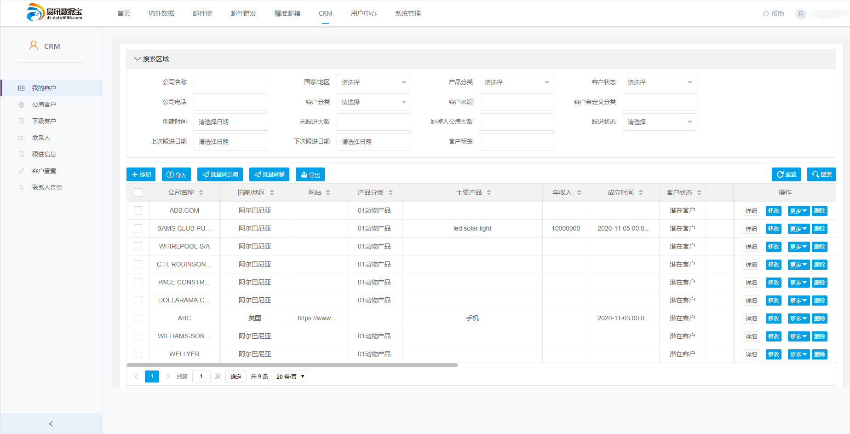The height and width of the screenshot is (434, 850).
Task: Check the WELLYER row checkbox
Action: pyautogui.click(x=138, y=354)
